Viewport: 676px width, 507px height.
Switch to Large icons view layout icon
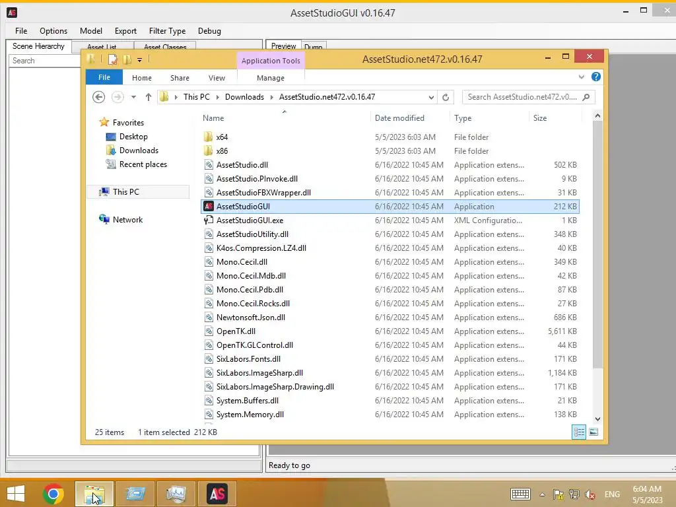coord(593,432)
